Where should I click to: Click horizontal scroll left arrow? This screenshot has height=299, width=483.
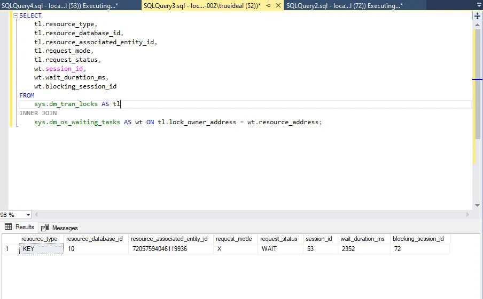click(37, 214)
